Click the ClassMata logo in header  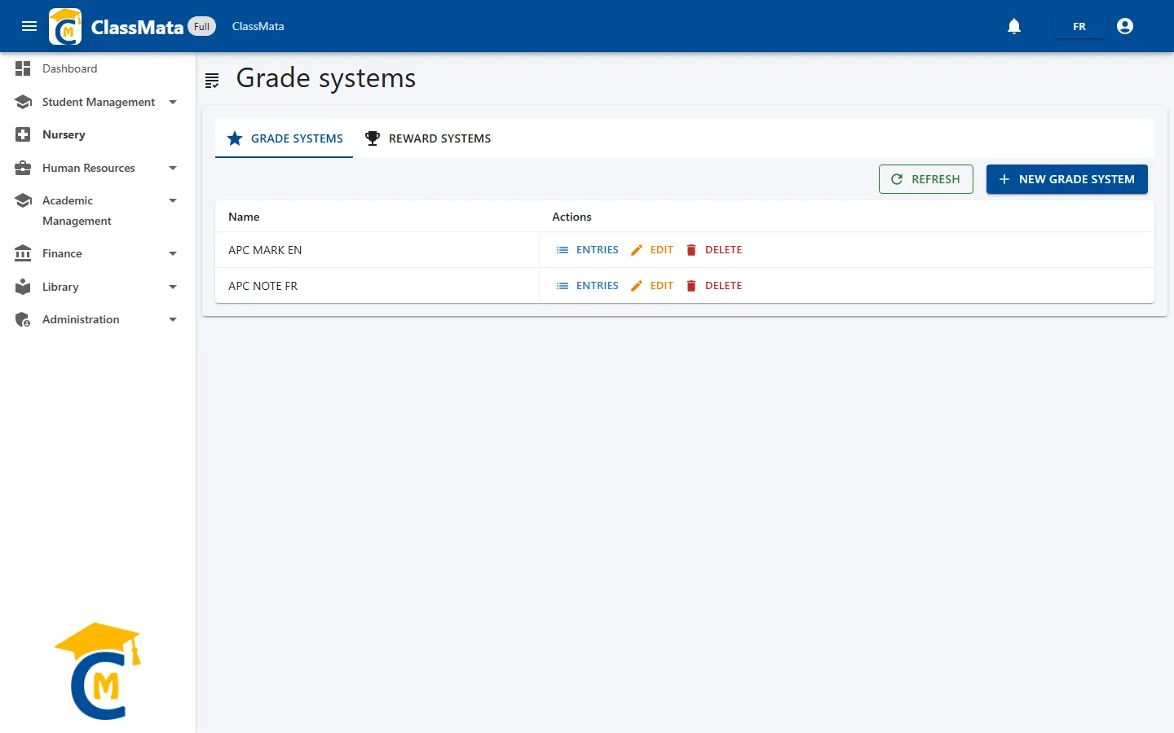click(x=65, y=26)
